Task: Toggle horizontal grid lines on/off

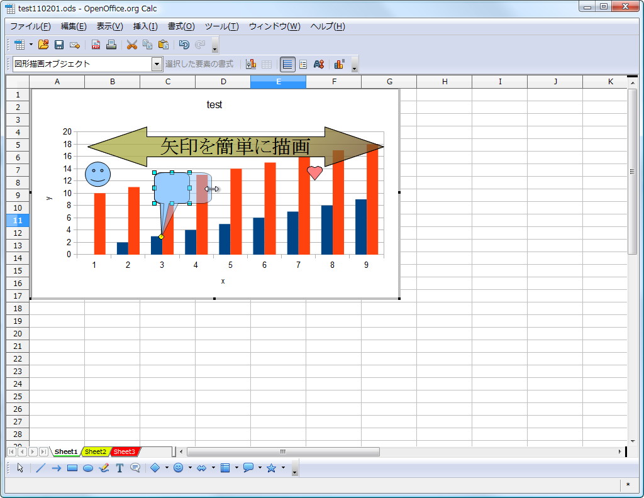Action: pyautogui.click(x=287, y=65)
